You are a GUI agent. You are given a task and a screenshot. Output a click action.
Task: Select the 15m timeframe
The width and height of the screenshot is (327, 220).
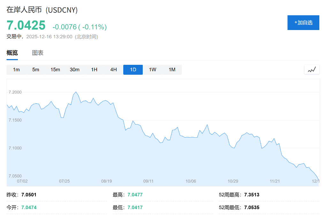55,69
